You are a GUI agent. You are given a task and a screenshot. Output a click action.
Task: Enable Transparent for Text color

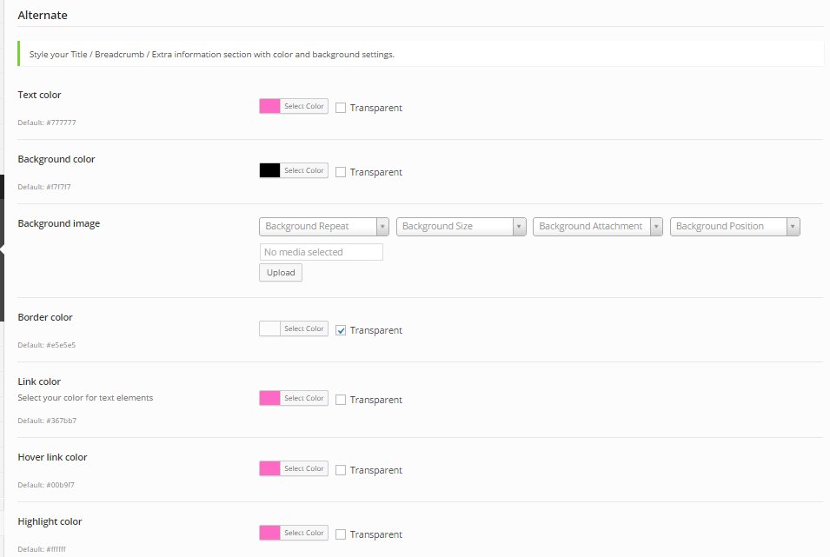point(341,108)
